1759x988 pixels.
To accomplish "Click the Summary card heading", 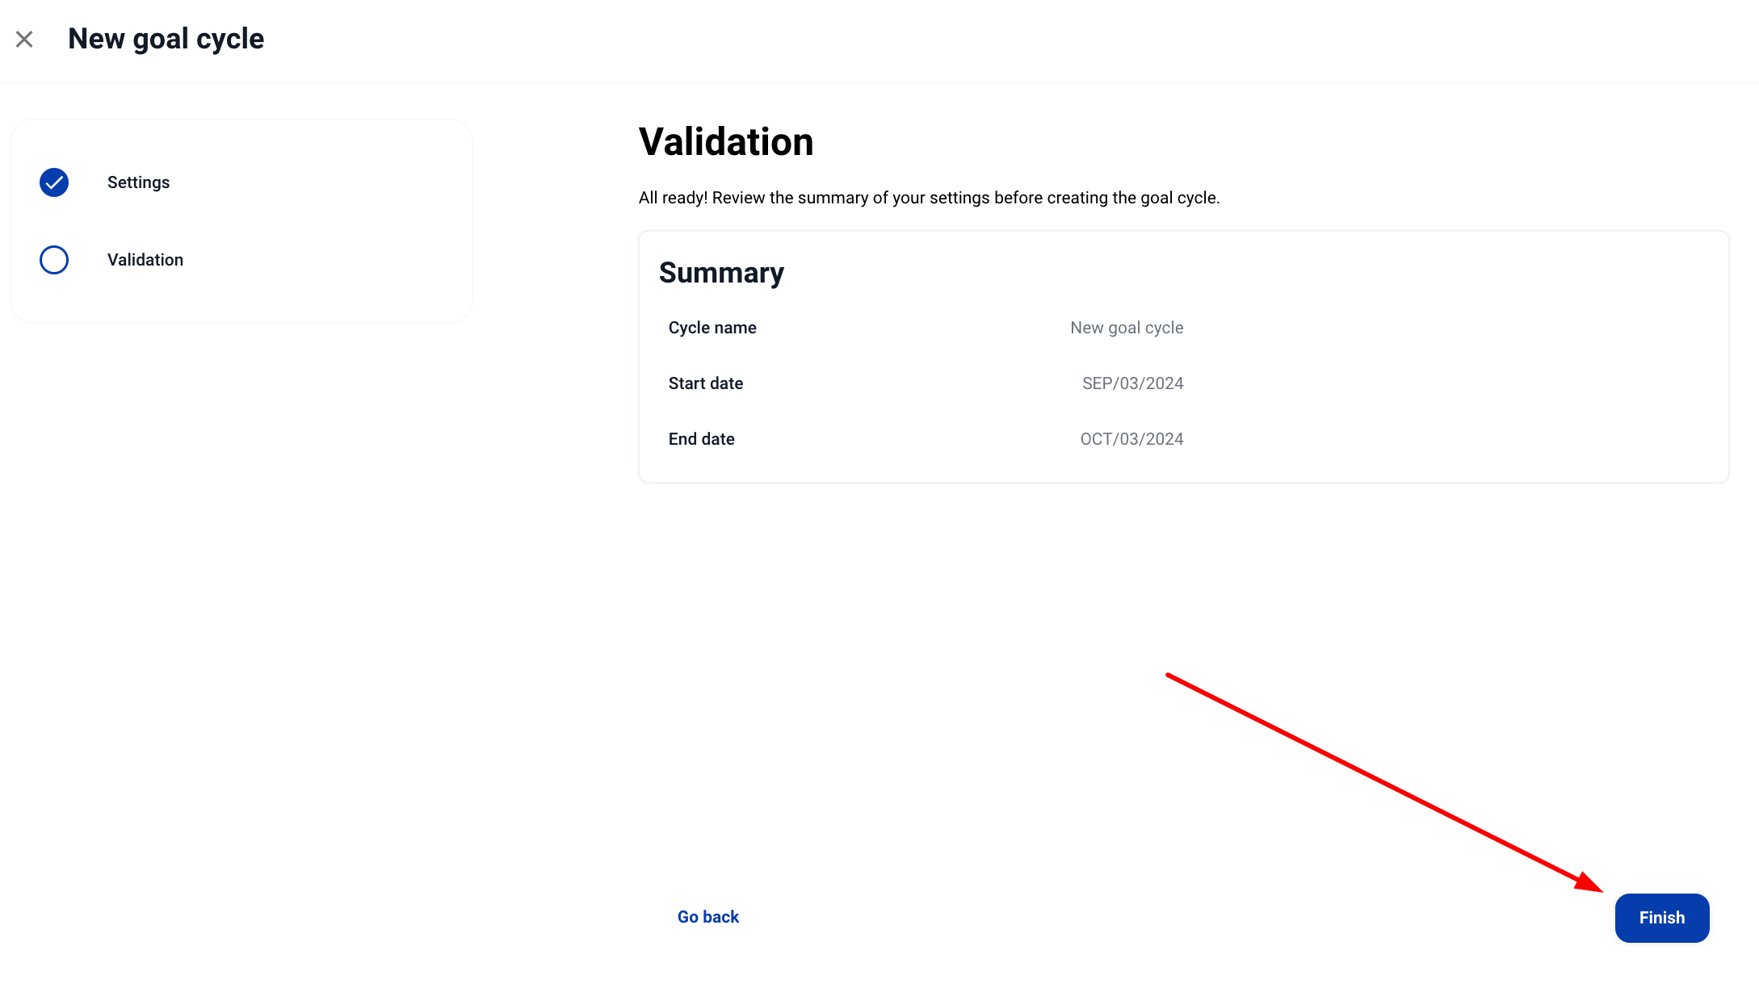I will click(x=721, y=273).
